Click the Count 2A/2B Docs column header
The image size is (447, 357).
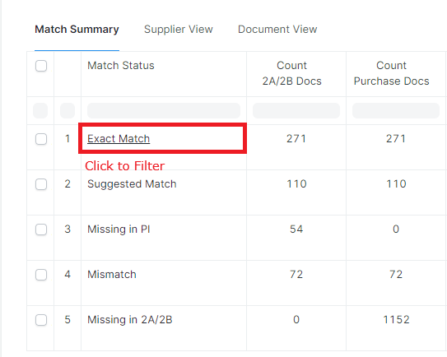[292, 73]
